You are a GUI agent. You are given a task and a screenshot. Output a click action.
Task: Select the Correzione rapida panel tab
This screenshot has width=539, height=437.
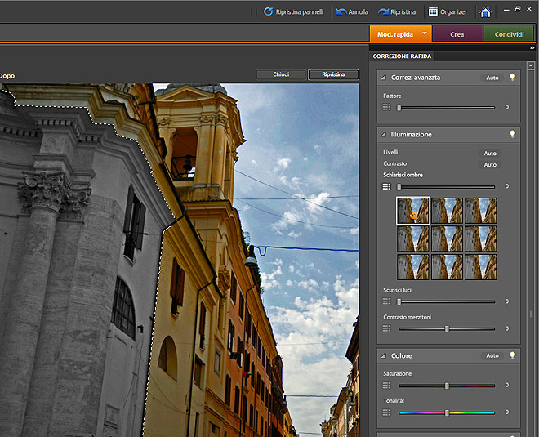(x=402, y=56)
